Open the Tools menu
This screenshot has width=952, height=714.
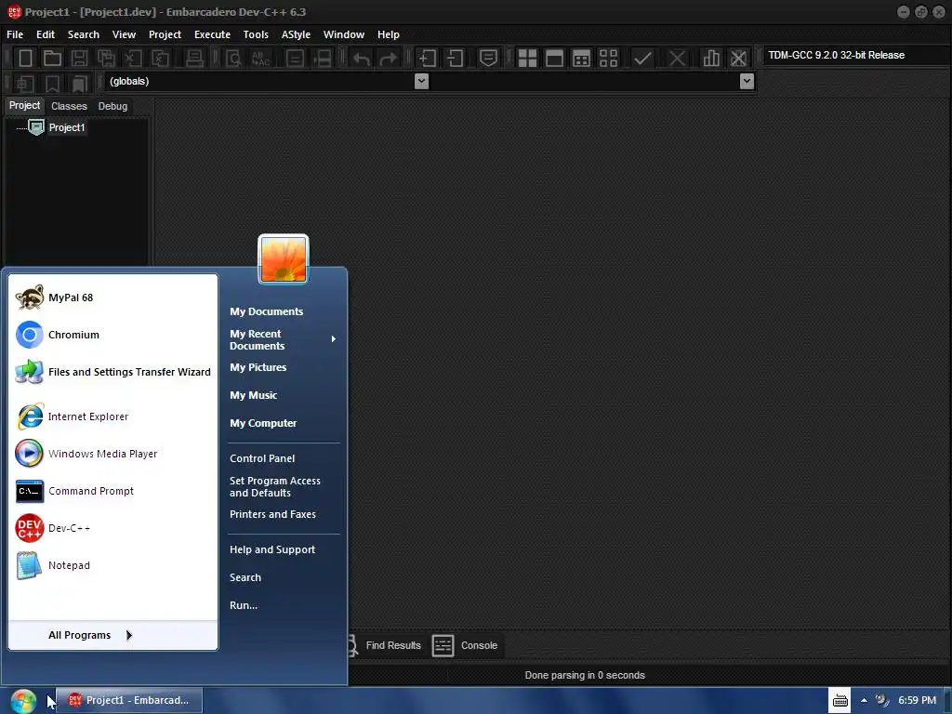coord(256,34)
